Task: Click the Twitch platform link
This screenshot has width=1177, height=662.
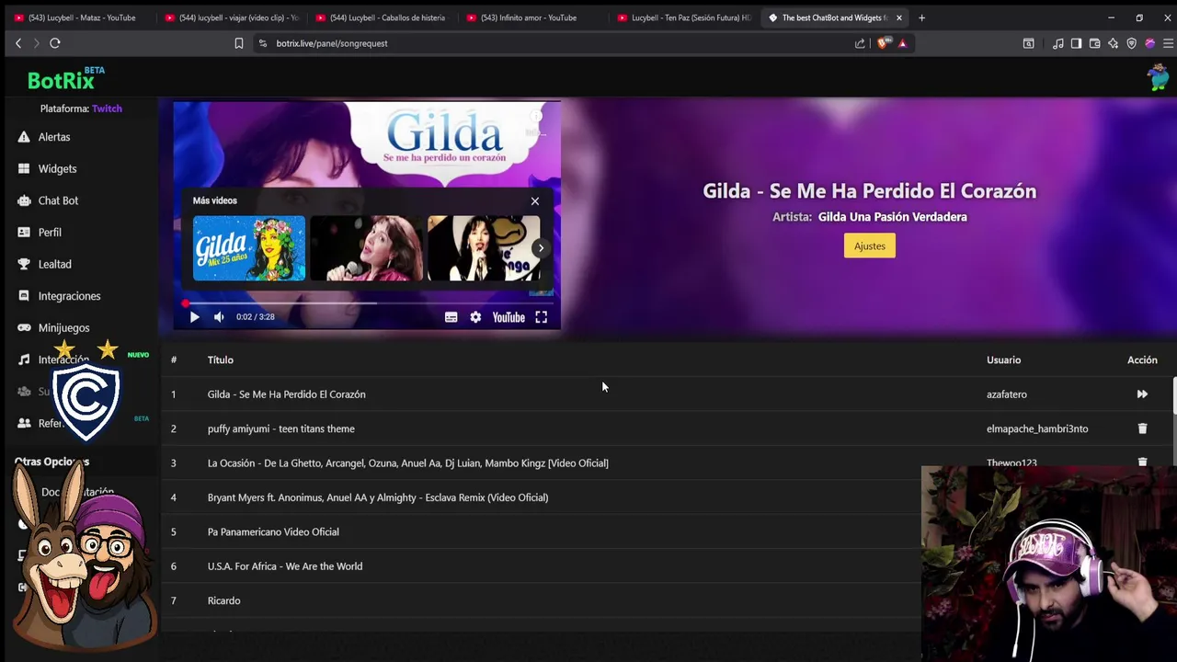Action: [x=107, y=108]
